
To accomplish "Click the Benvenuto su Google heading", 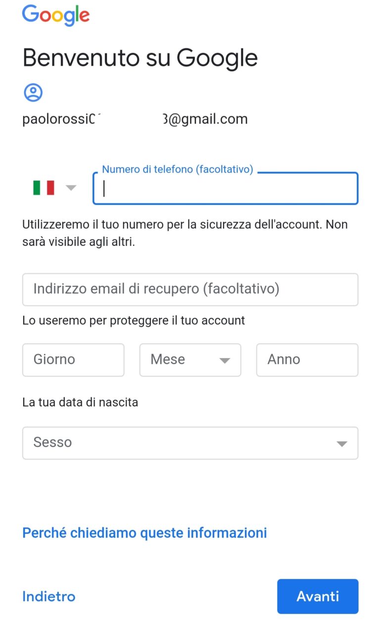I will click(x=140, y=58).
